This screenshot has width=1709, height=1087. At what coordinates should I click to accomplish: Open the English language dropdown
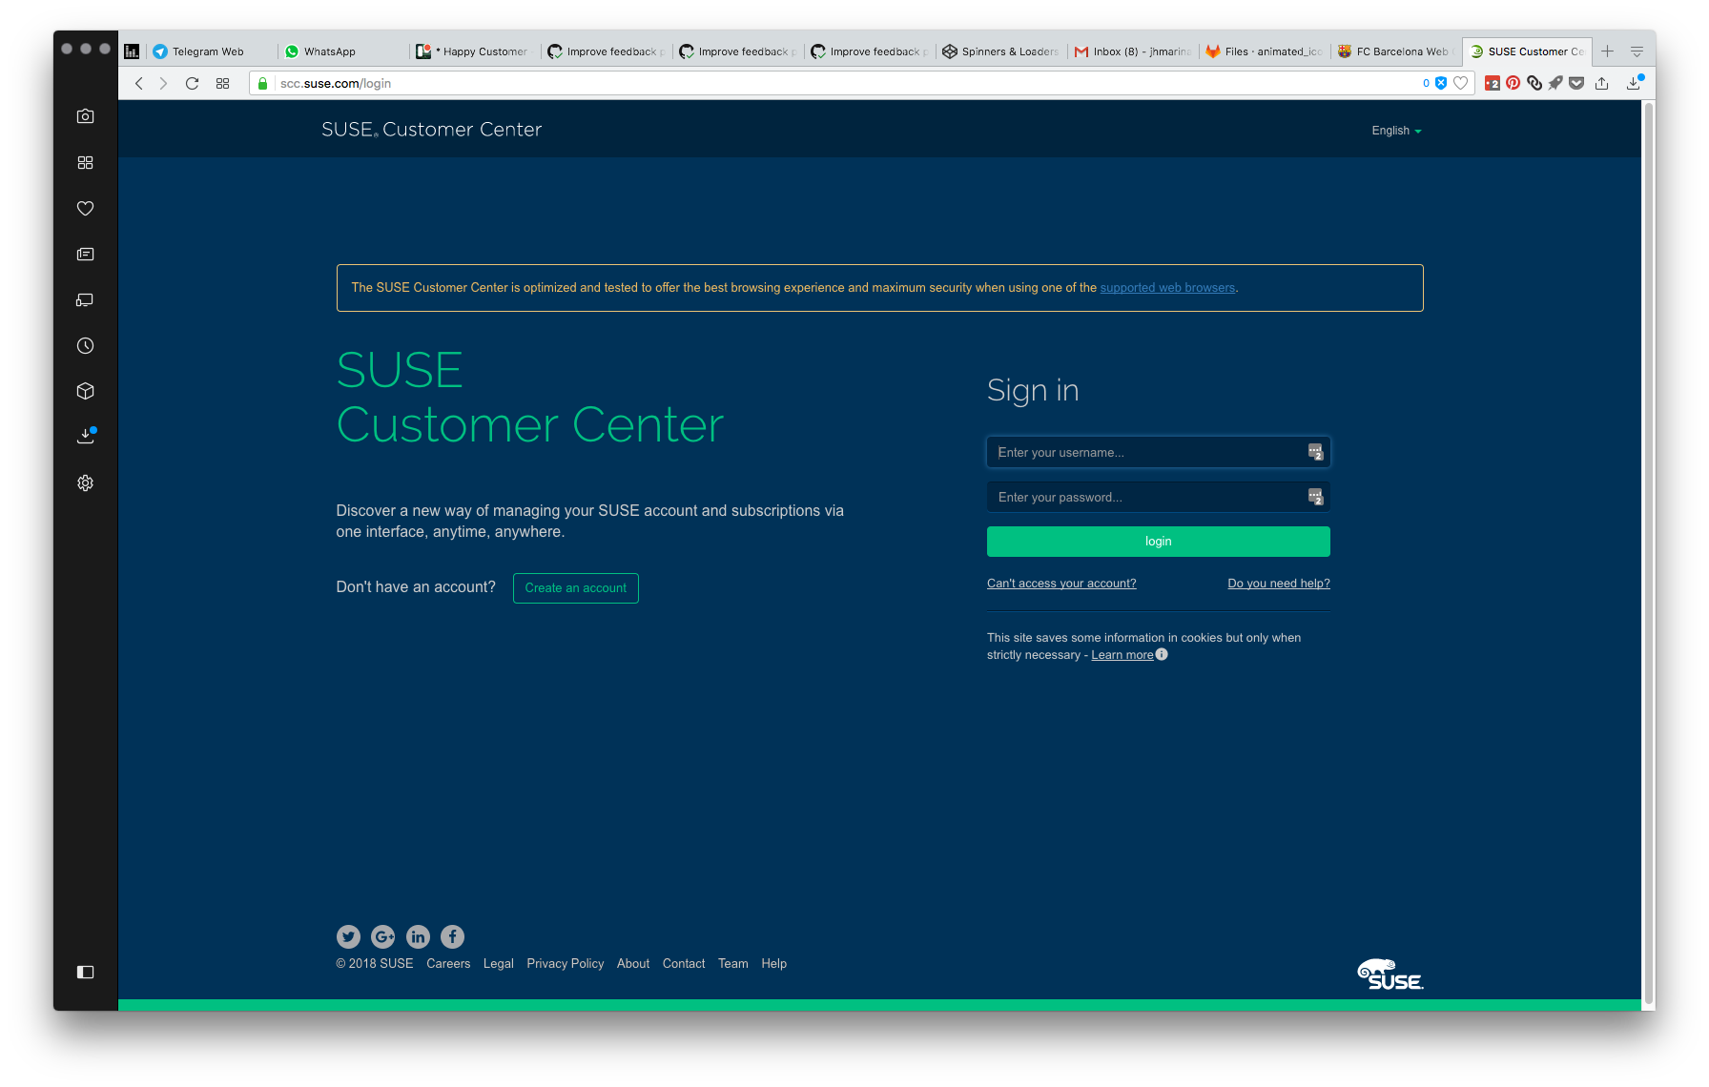(x=1396, y=131)
